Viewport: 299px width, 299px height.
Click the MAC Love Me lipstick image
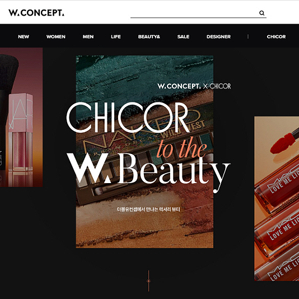pos(277,199)
